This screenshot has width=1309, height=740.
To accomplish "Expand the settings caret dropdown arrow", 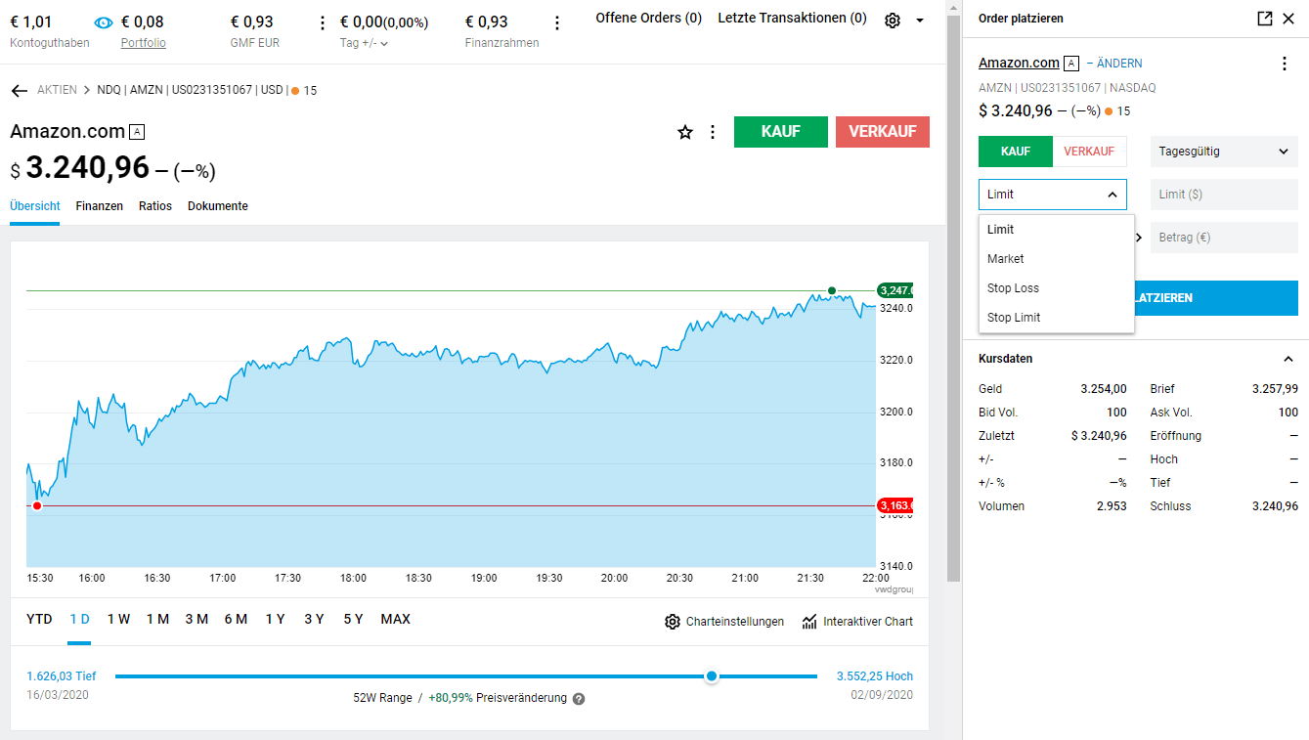I will tap(920, 21).
